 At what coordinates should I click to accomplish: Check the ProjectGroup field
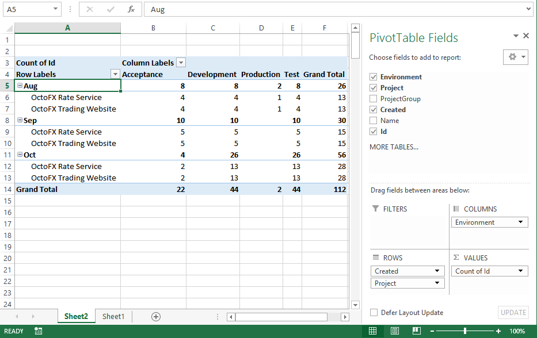point(374,99)
